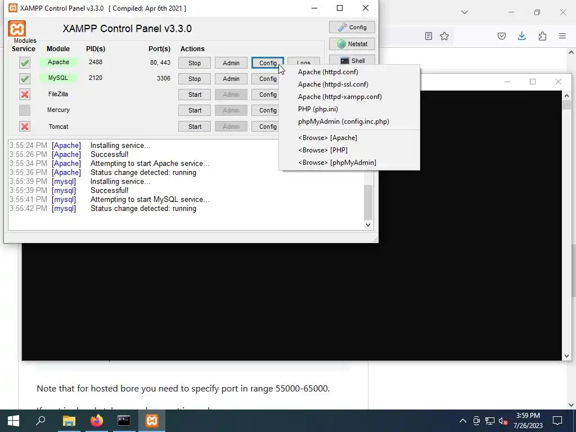The width and height of the screenshot is (576, 432).
Task: Click the MySQL module label
Action: 58,78
